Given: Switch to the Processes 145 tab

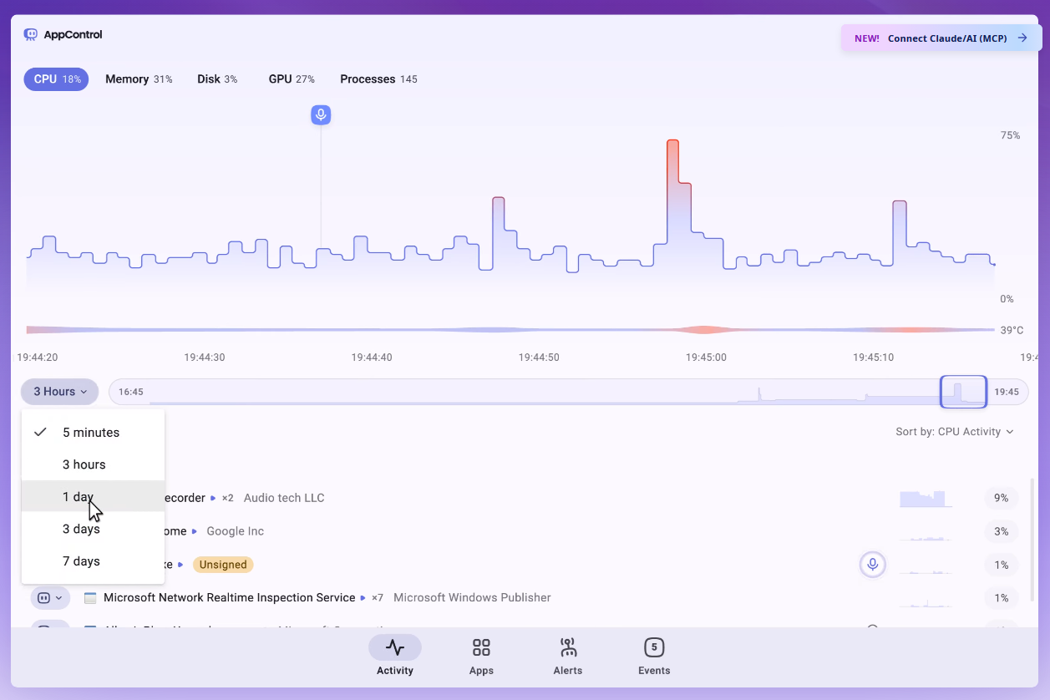Looking at the screenshot, I should click(x=378, y=79).
